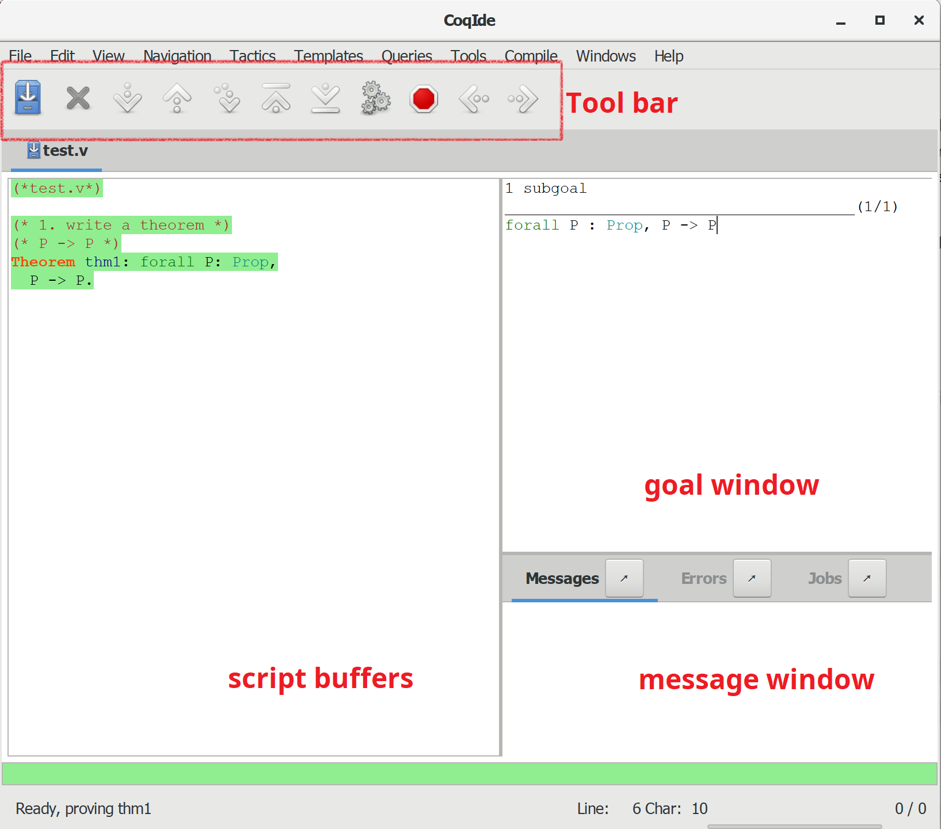Detach the Messages panel

click(624, 578)
